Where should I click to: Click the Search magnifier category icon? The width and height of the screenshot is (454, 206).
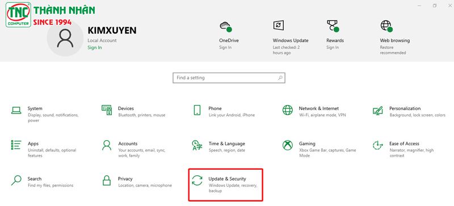tap(16, 180)
